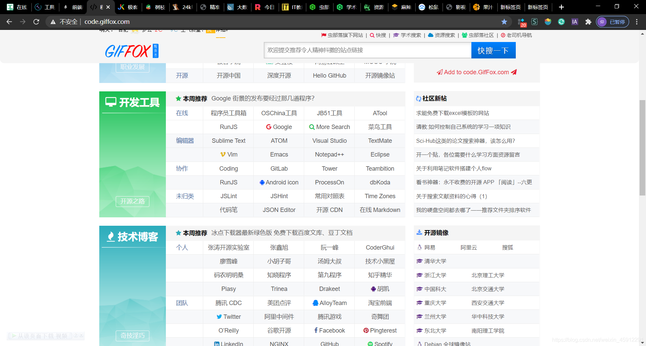The height and width of the screenshot is (346, 646).
Task: Open a new browser tab
Action: [x=561, y=7]
